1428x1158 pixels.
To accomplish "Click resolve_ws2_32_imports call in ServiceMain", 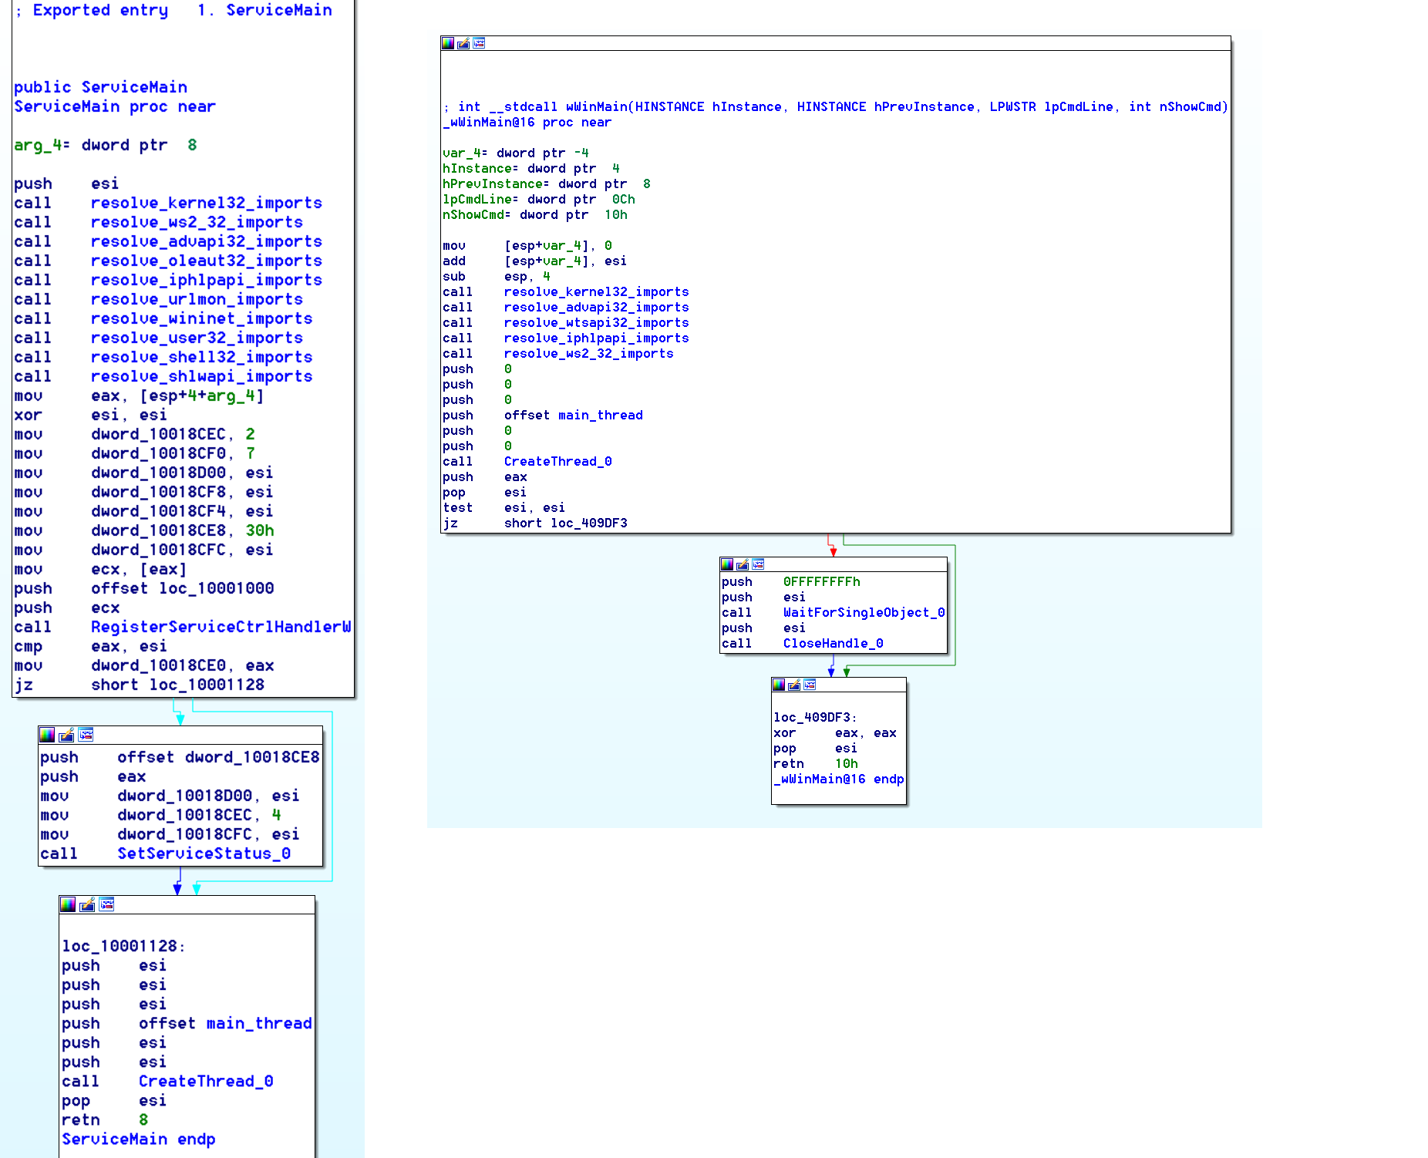I will [x=197, y=222].
